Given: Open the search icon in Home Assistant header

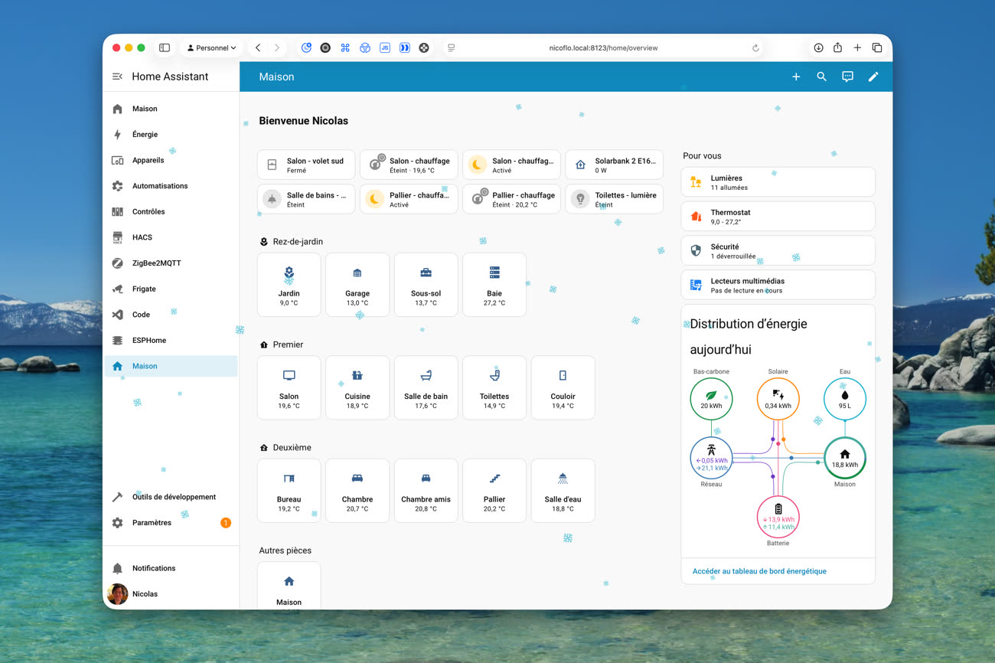Looking at the screenshot, I should pyautogui.click(x=821, y=77).
